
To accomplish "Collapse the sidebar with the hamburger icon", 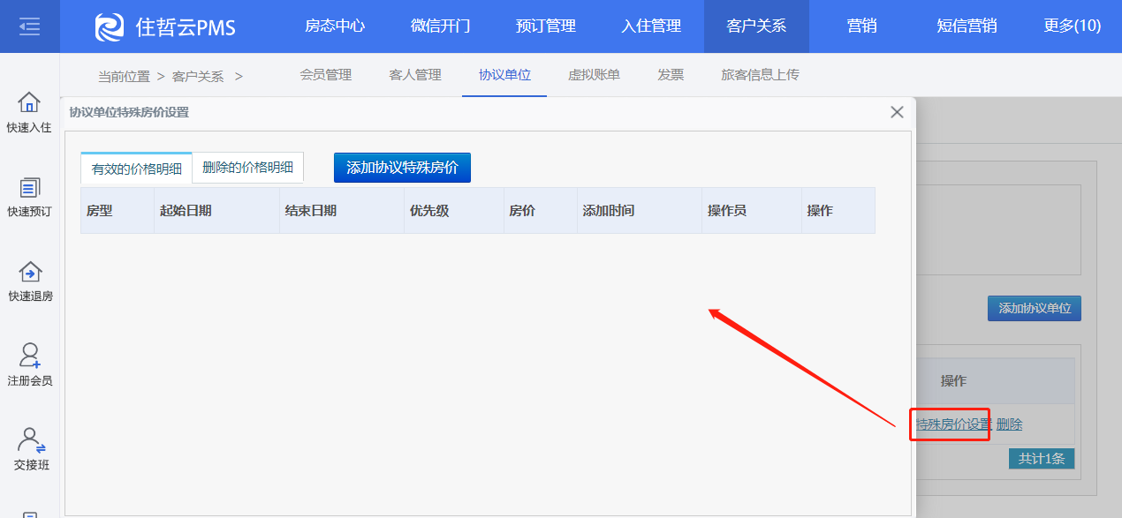I will pyautogui.click(x=29, y=26).
